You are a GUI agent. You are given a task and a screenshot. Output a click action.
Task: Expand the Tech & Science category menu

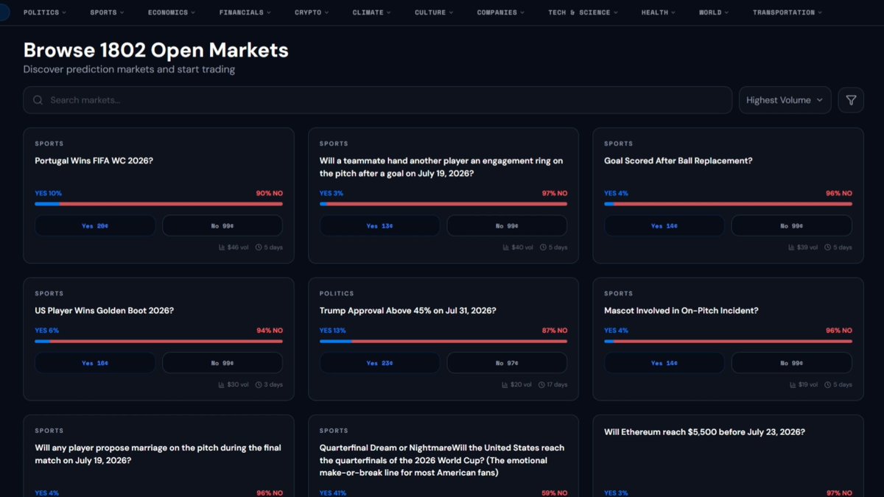(583, 13)
